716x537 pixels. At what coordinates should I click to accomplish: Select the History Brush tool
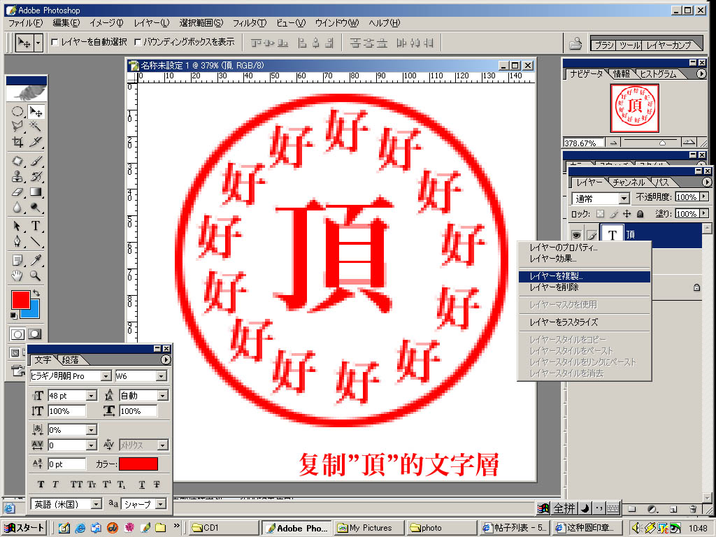pyautogui.click(x=36, y=177)
